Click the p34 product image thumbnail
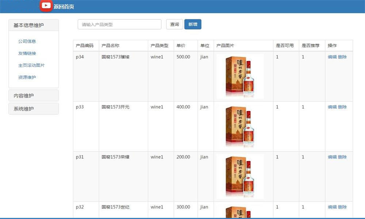365x219 pixels. coord(240,76)
